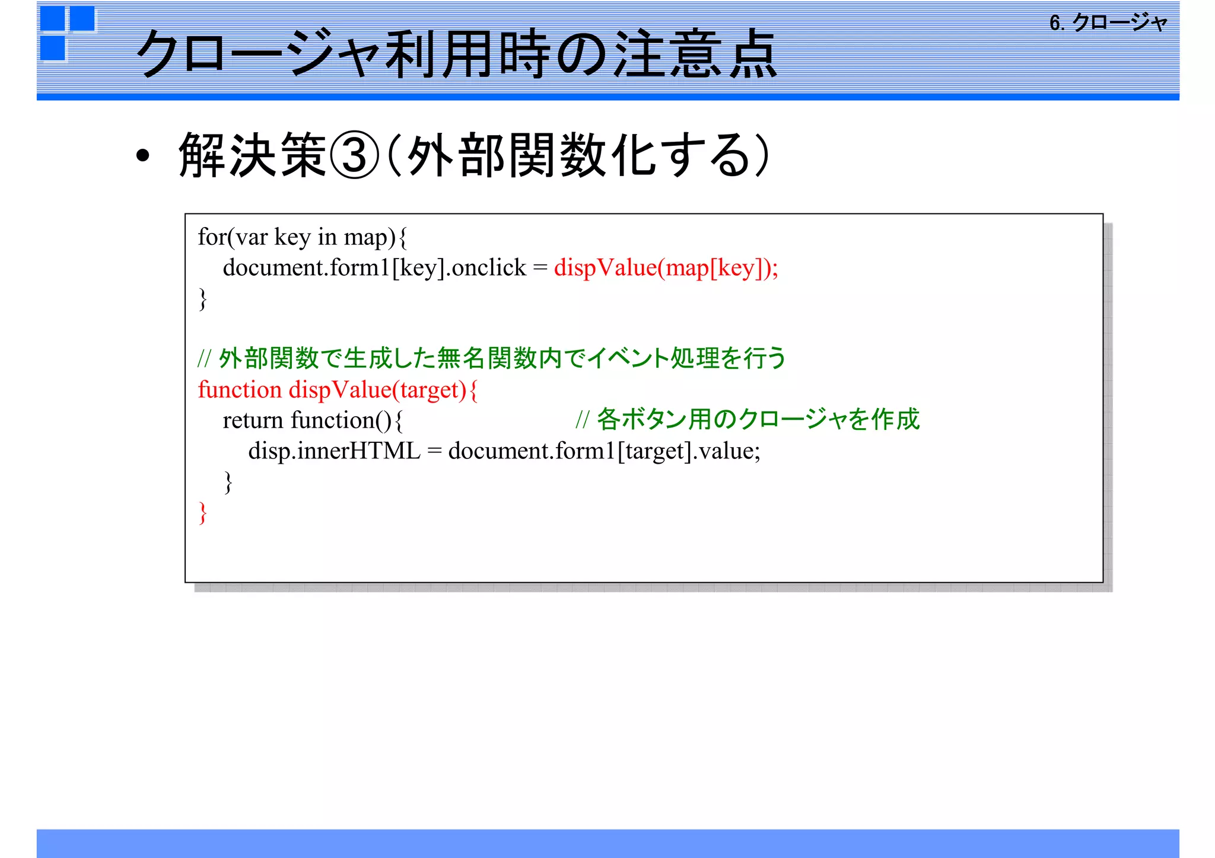Click the section label 6. クロージャ
The height and width of the screenshot is (858, 1215).
point(1108,23)
